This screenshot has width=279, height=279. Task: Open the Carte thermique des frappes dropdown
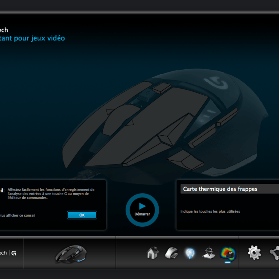point(229,189)
